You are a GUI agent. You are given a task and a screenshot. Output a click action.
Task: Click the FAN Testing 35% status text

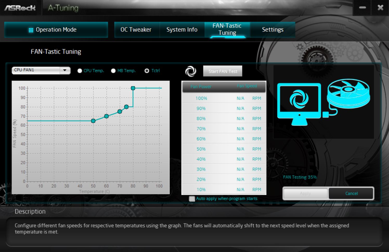pos(300,177)
